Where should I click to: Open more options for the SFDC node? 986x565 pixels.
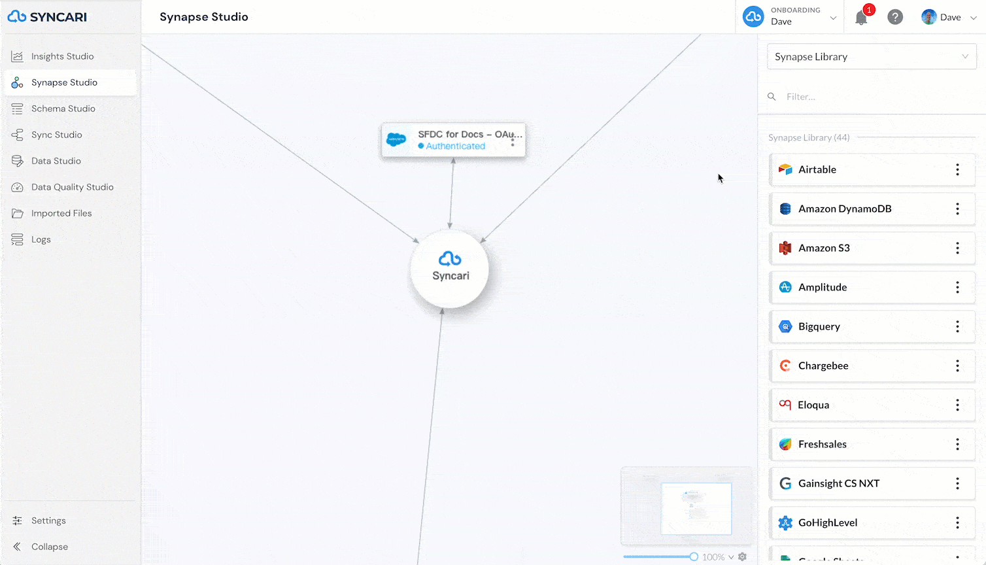point(513,141)
